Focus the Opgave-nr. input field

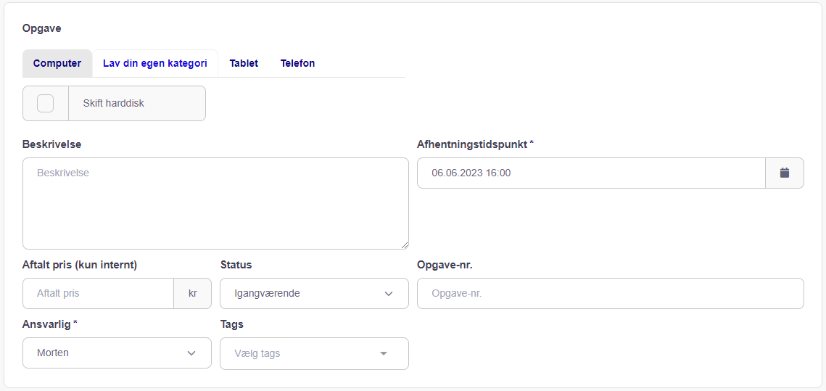[x=611, y=294]
